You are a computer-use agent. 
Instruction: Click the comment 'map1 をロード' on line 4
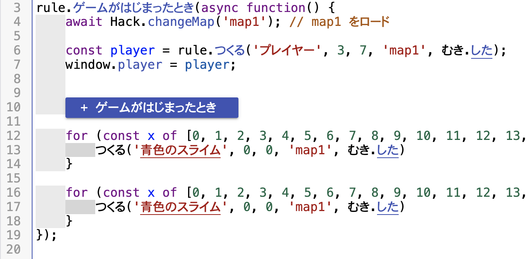coord(339,22)
